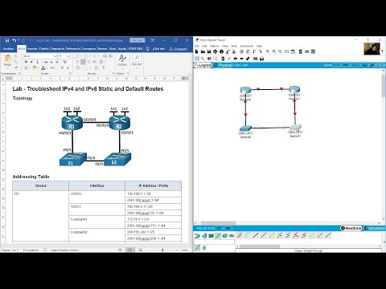Click the Loopback1 cell in addressing table
386x289 pixels.
96,222
